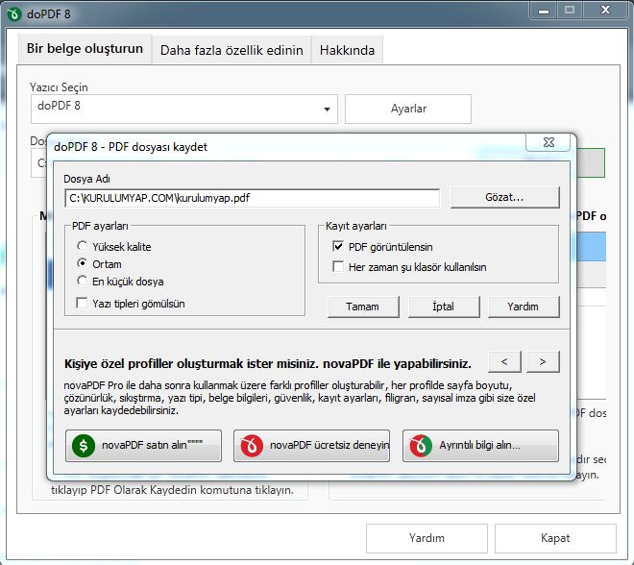Viewport: 634px width, 565px height.
Task: Minimize the doPDF 8 main window
Action: [544, 11]
